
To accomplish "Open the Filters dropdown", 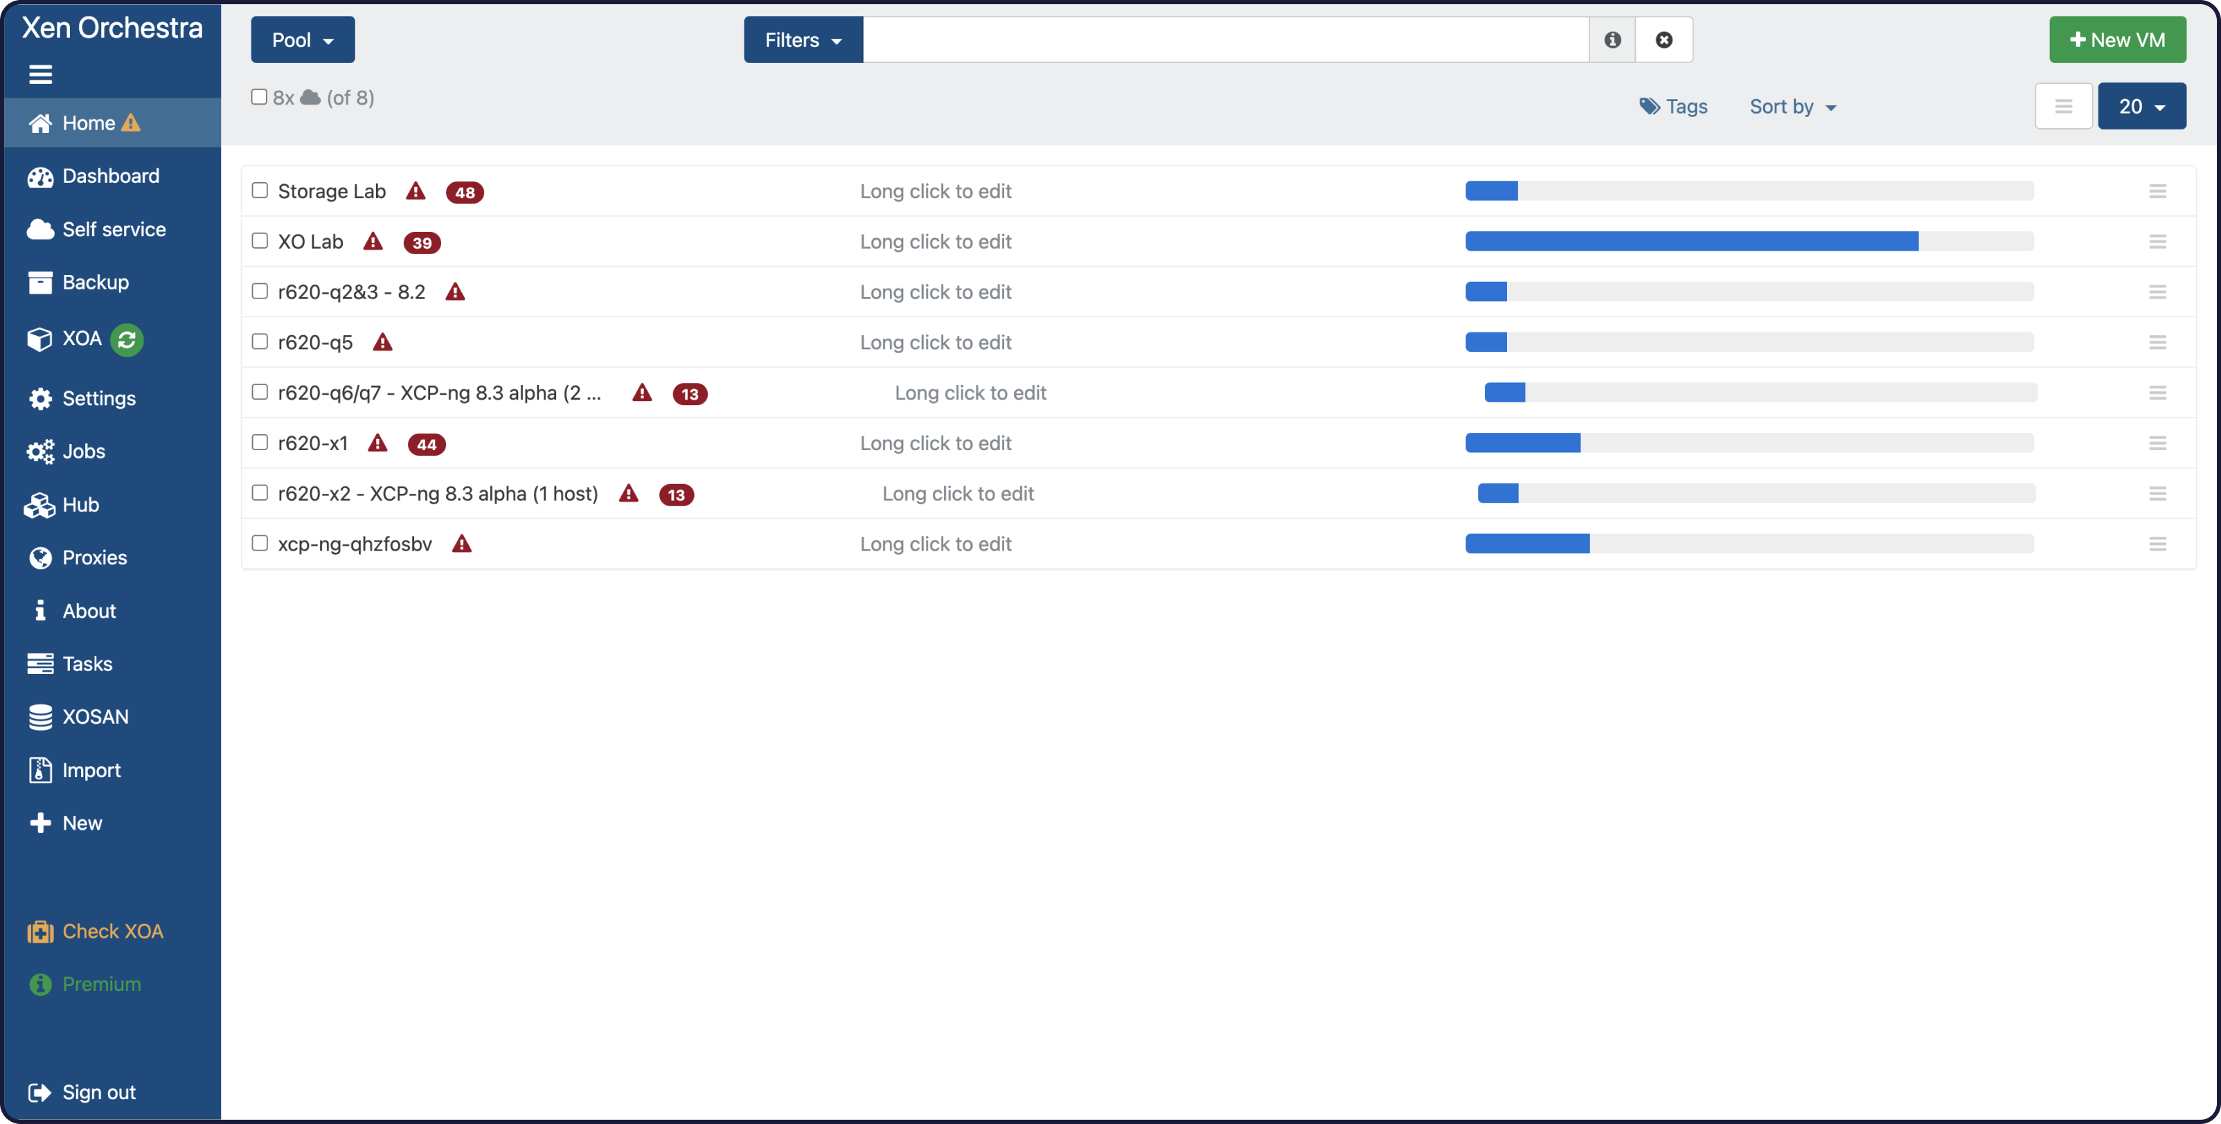I will [803, 39].
